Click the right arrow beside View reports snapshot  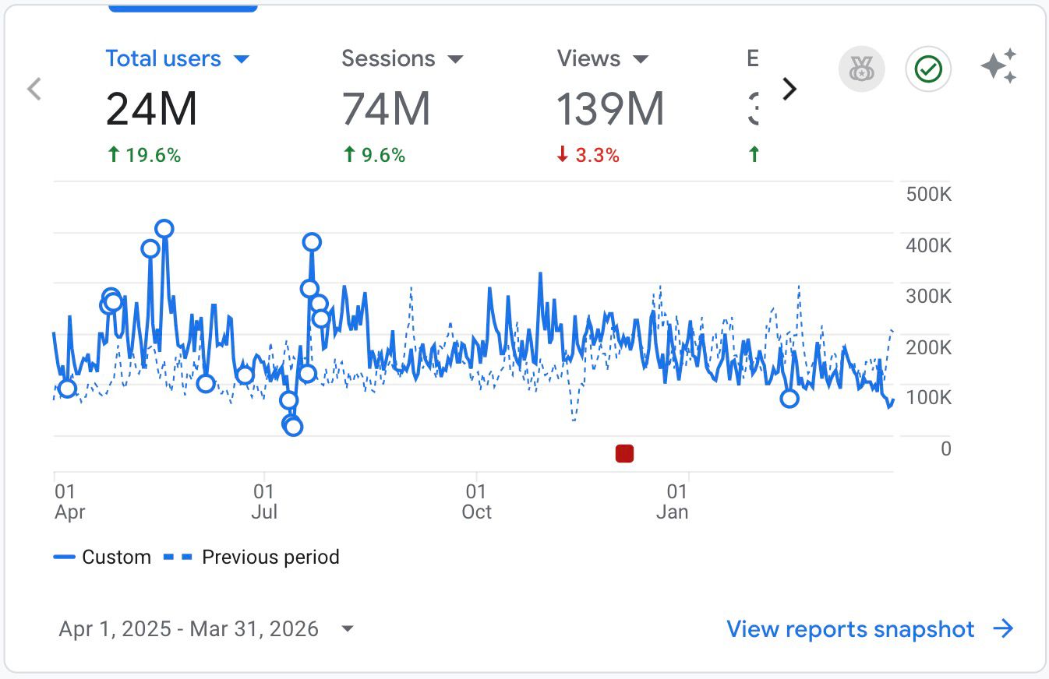pos(1004,629)
